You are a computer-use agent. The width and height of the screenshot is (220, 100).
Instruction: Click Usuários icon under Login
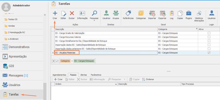coord(211,13)
